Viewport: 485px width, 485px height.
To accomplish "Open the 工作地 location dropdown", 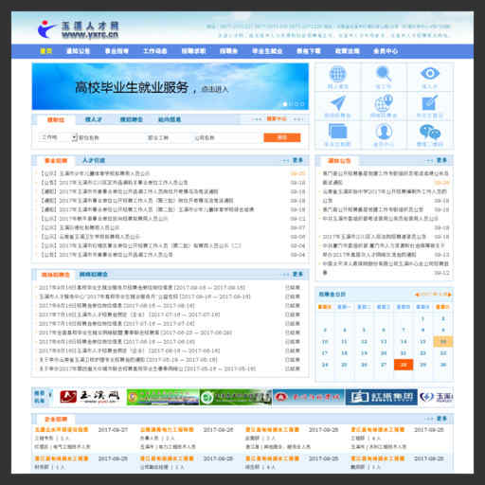I will [x=58, y=137].
